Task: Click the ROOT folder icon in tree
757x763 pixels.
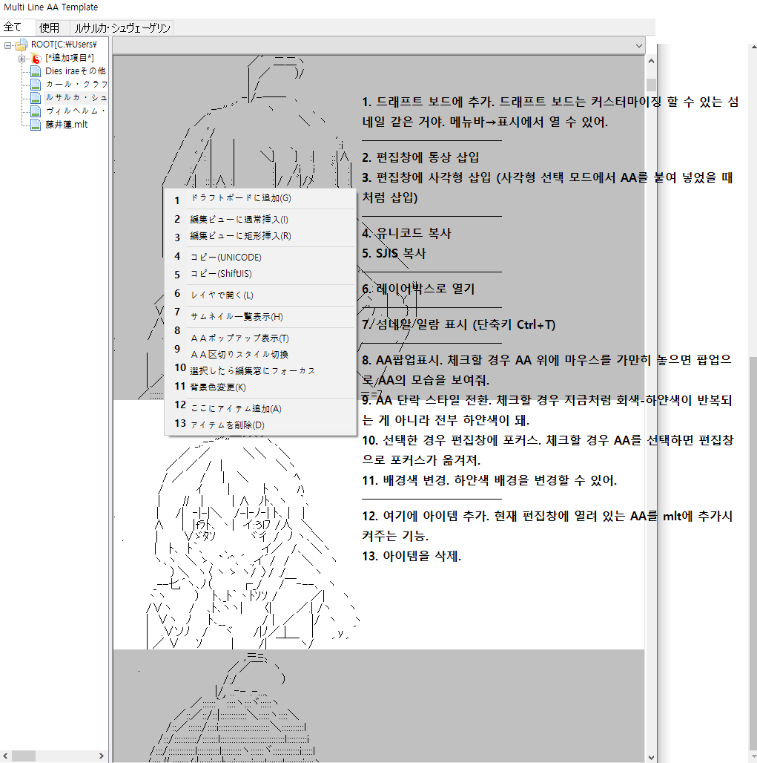Action: (x=22, y=45)
